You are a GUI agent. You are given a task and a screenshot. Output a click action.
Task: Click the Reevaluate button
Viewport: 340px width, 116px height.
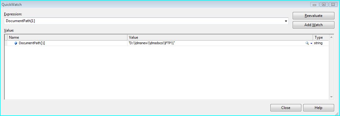pyautogui.click(x=313, y=16)
